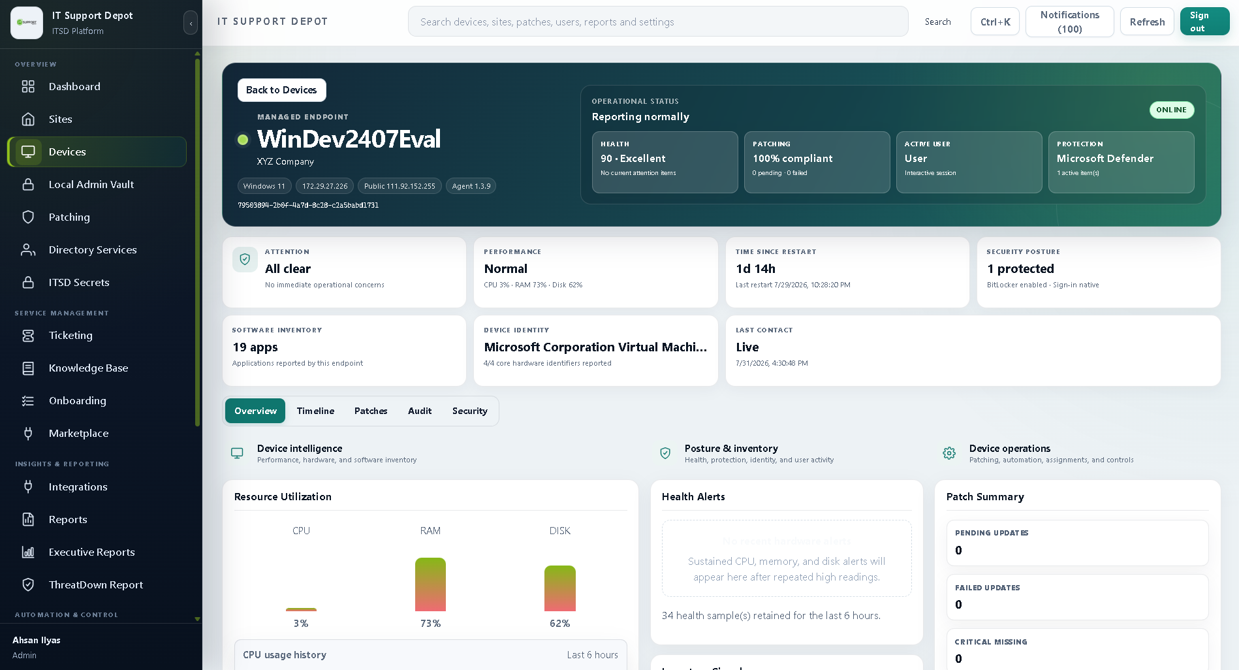Click the Device operations gear icon

click(949, 453)
